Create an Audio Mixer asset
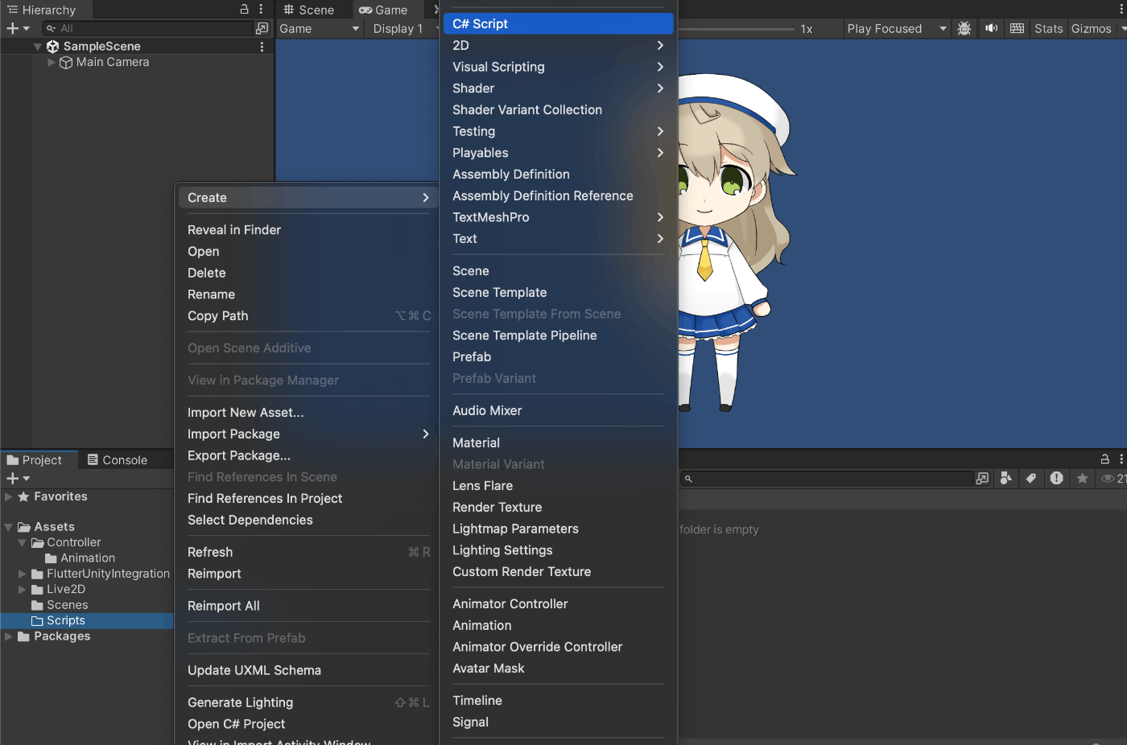This screenshot has width=1127, height=745. 559,411
